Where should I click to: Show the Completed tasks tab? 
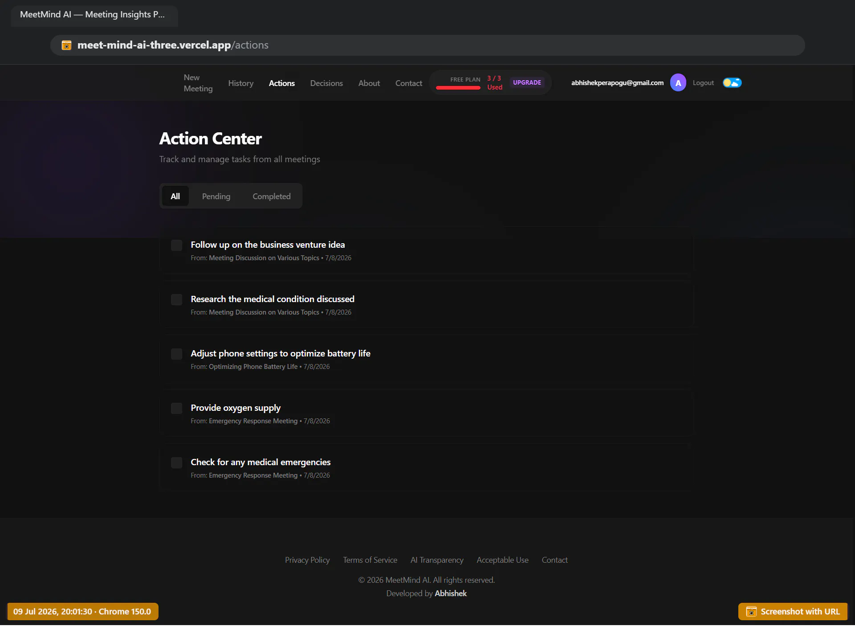pos(271,196)
